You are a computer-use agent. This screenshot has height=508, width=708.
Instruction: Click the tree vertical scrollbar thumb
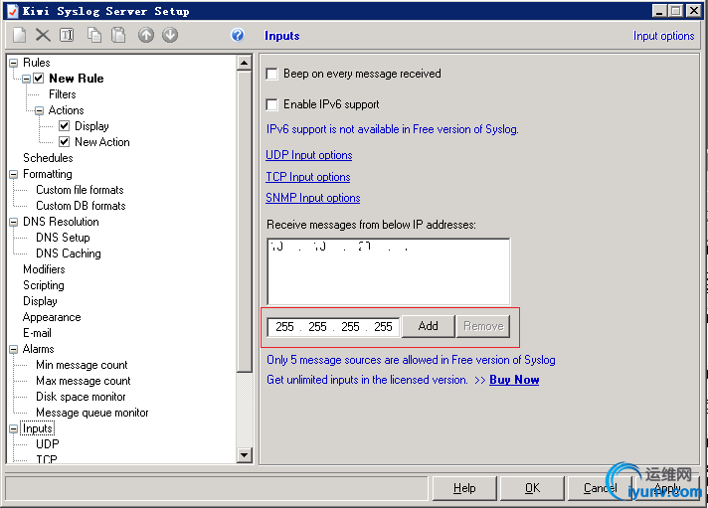[245, 222]
